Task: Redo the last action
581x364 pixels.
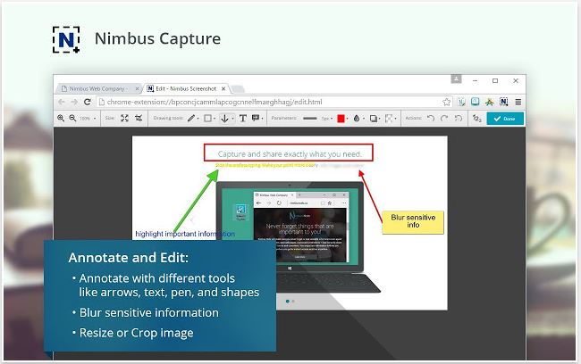Action: tap(444, 118)
